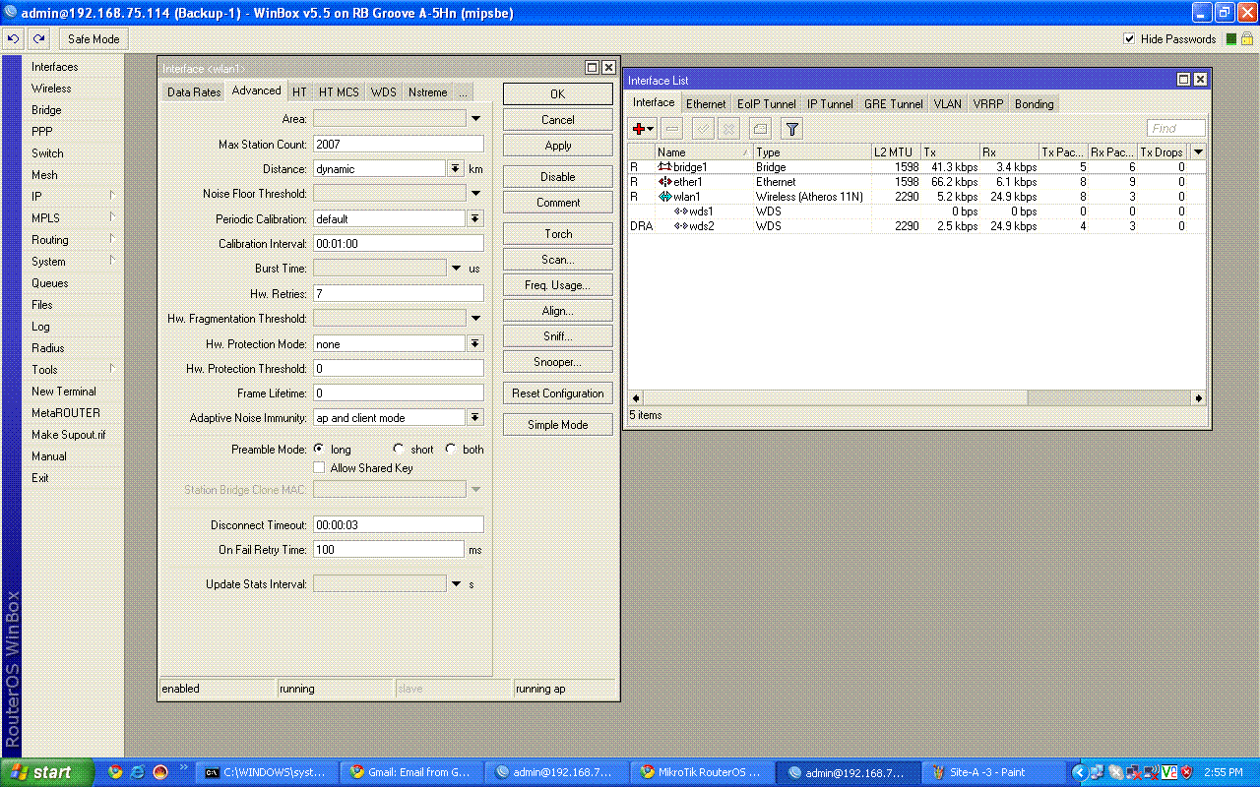The height and width of the screenshot is (787, 1260).
Task: Open the IP submenu in the sidebar
Action: (x=74, y=197)
